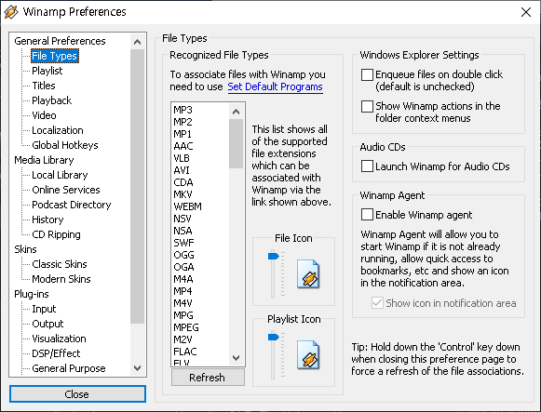The width and height of the screenshot is (541, 412).
Task: Open General Purpose plug-ins page
Action: 69,368
